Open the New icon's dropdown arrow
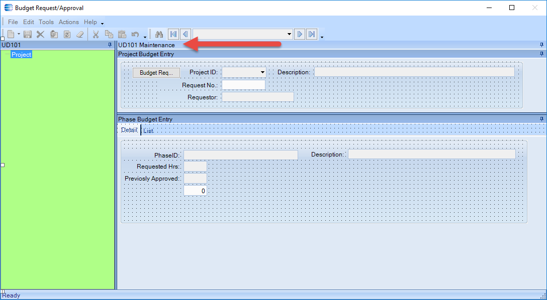 [19, 34]
